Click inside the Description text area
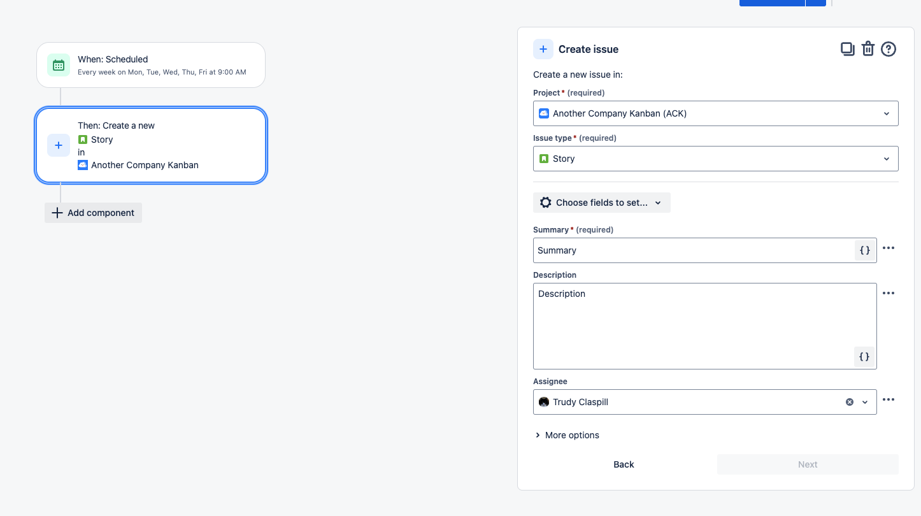 pyautogui.click(x=701, y=319)
